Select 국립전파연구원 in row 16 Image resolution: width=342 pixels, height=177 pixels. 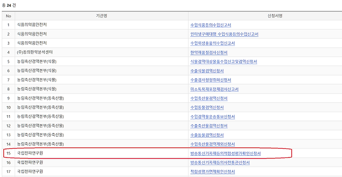pos(30,162)
